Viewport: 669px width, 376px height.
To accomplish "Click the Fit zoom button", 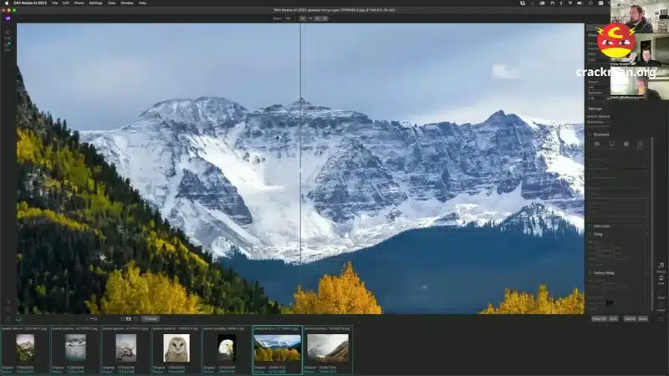I will (303, 18).
